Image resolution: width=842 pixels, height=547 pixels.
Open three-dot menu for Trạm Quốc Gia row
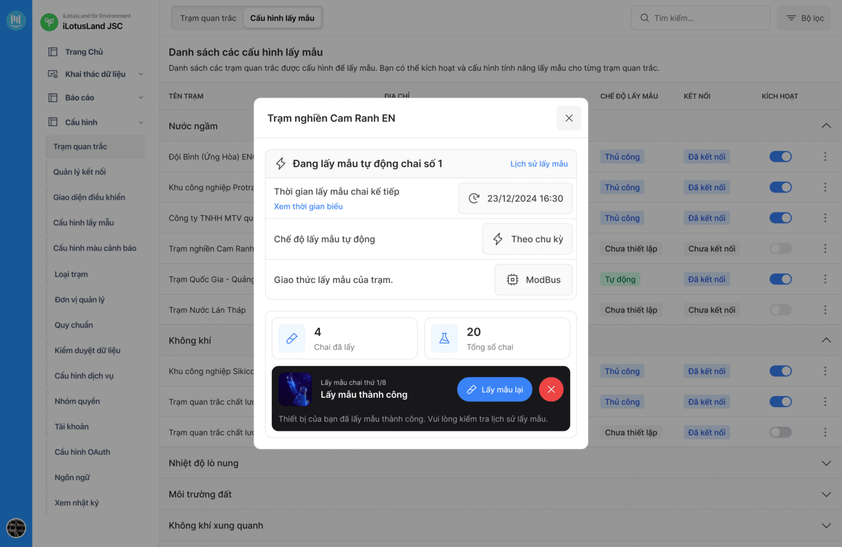coord(825,280)
